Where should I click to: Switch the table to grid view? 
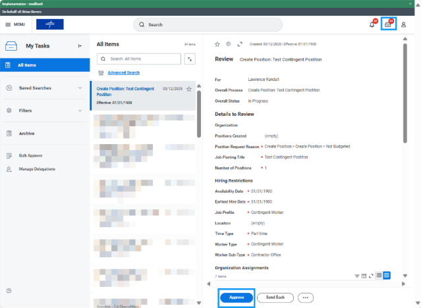[387, 275]
